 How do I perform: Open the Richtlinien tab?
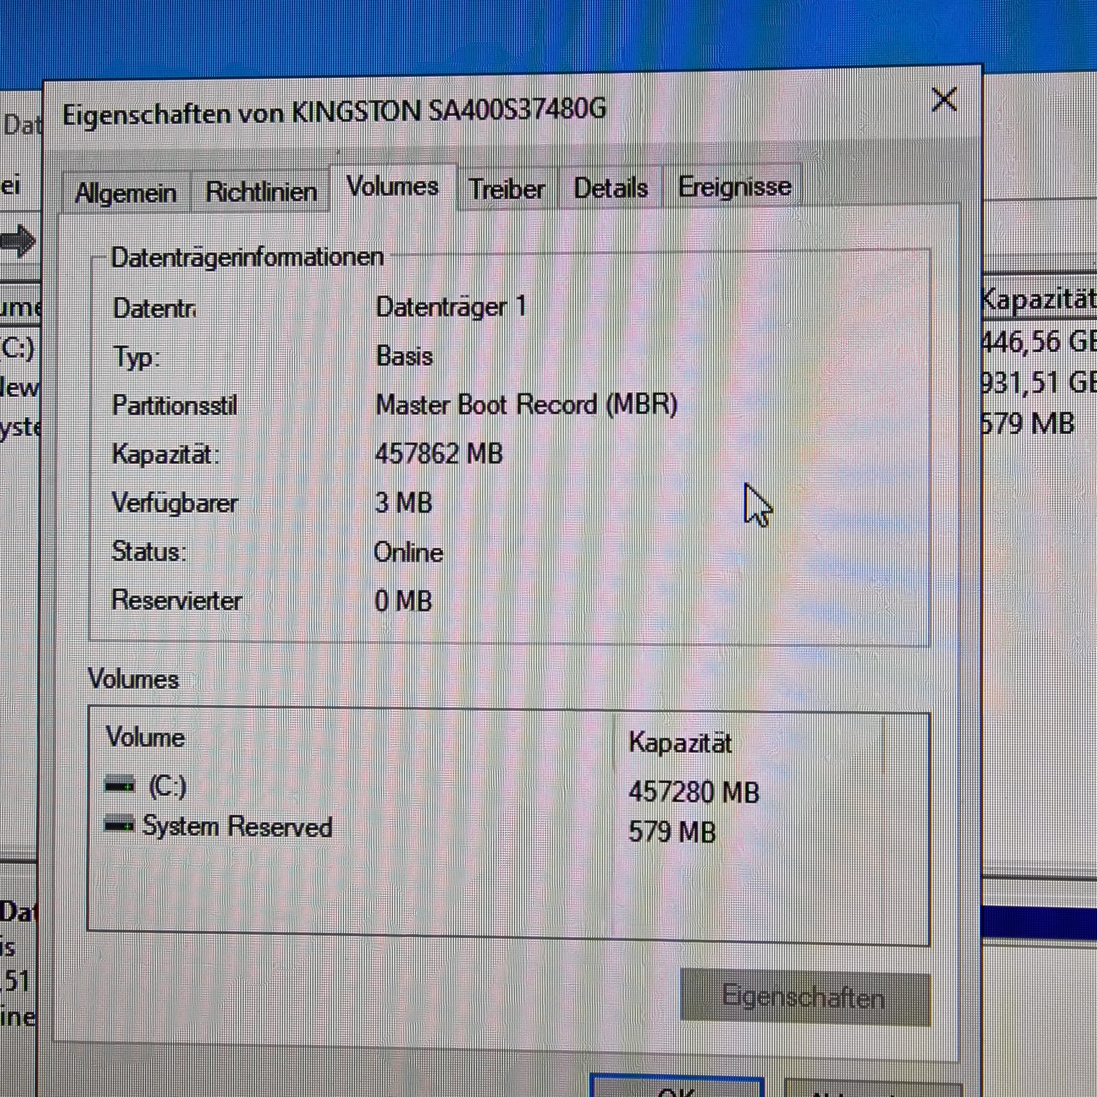261,192
